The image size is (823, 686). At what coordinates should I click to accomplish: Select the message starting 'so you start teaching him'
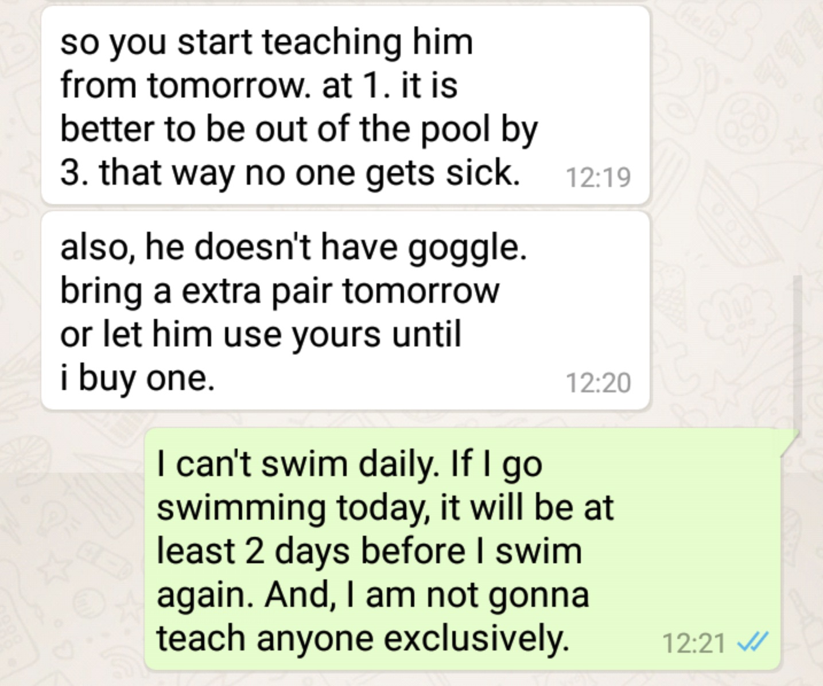[x=345, y=105]
